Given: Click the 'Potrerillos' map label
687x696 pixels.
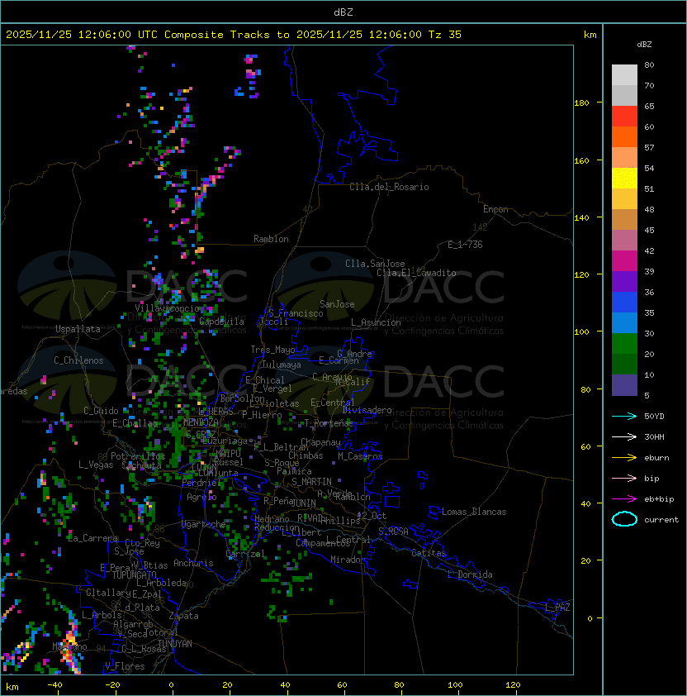Looking at the screenshot, I should pyautogui.click(x=138, y=456).
